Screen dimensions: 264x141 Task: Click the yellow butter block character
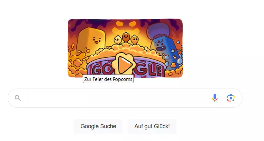click(x=91, y=40)
